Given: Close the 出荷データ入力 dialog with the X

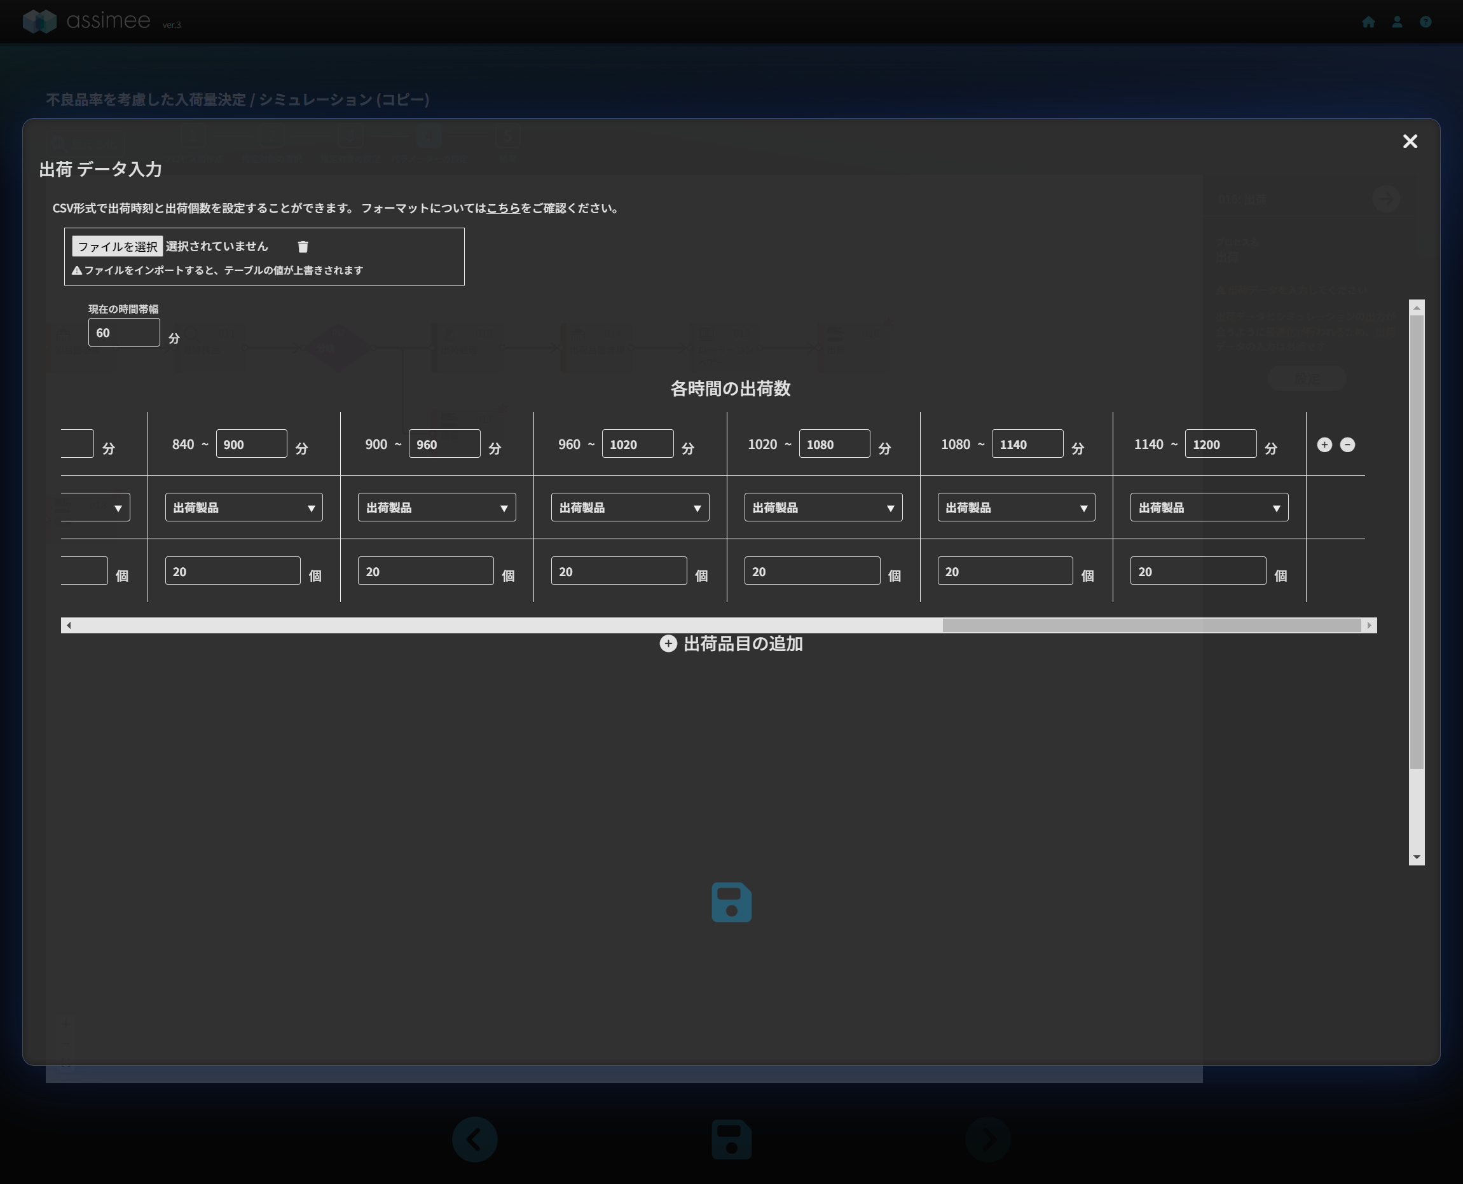Looking at the screenshot, I should pyautogui.click(x=1410, y=141).
